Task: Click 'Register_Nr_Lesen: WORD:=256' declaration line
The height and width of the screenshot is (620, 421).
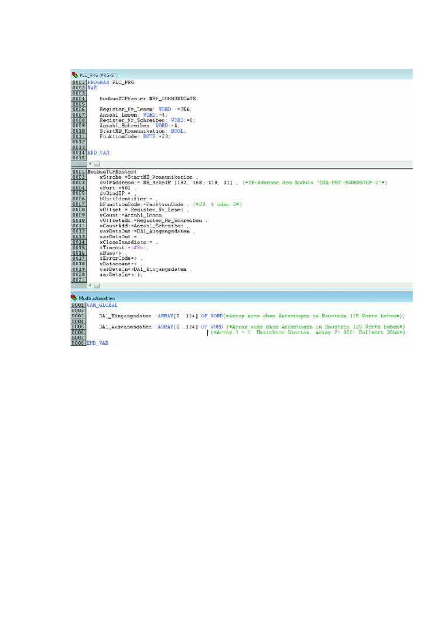Action: (x=145, y=110)
